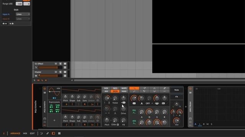
Task: Toggle S1 Effect record arm button
Action: [56, 64]
